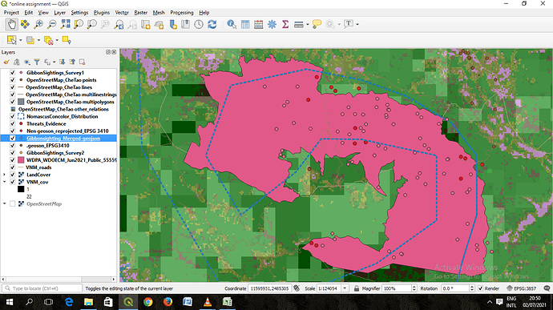
Task: Click the EPSG:3857 CRS button
Action: [521, 288]
